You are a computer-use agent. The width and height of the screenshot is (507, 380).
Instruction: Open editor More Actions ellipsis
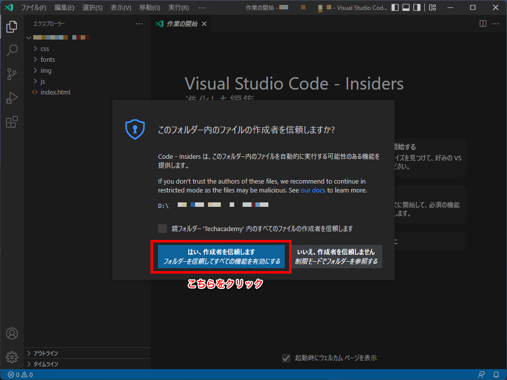[x=495, y=24]
